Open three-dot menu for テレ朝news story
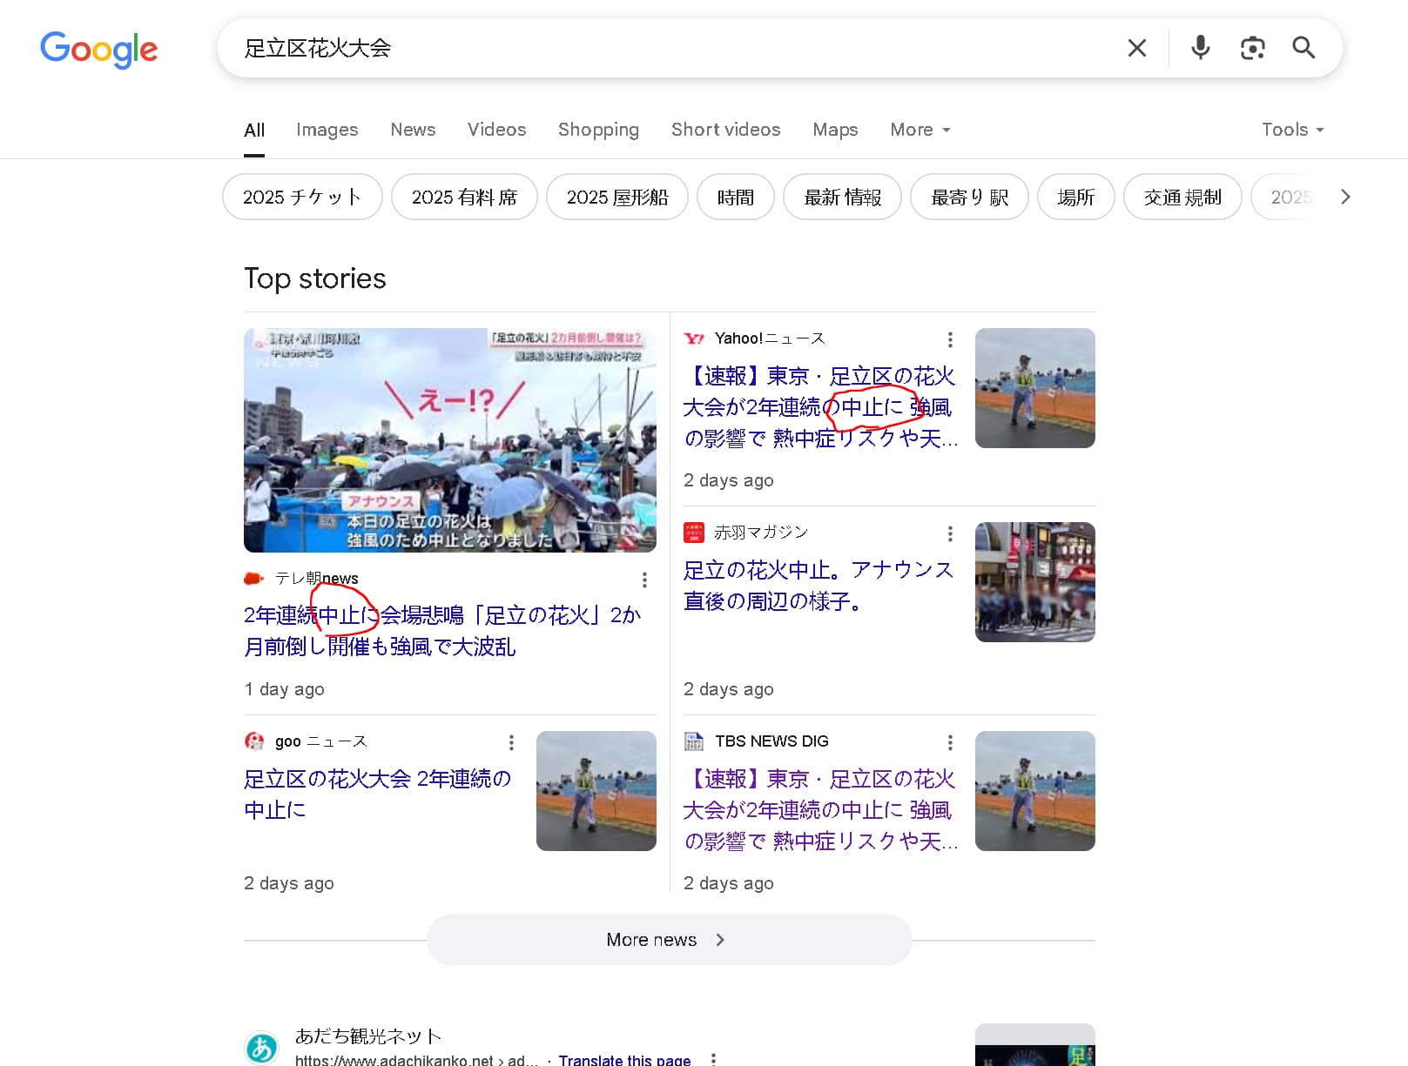1408x1066 pixels. tap(644, 580)
